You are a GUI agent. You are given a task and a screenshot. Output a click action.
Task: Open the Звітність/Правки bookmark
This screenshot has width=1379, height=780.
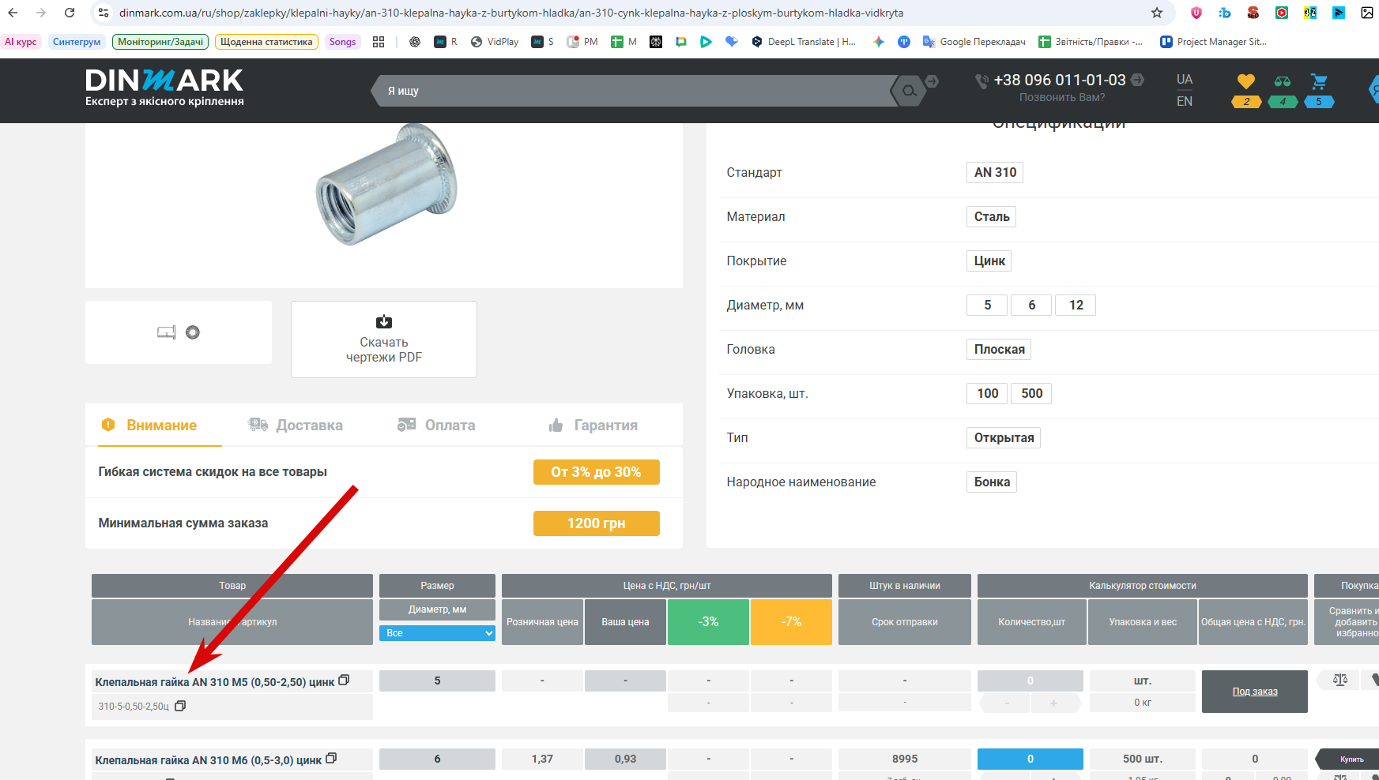point(1091,42)
